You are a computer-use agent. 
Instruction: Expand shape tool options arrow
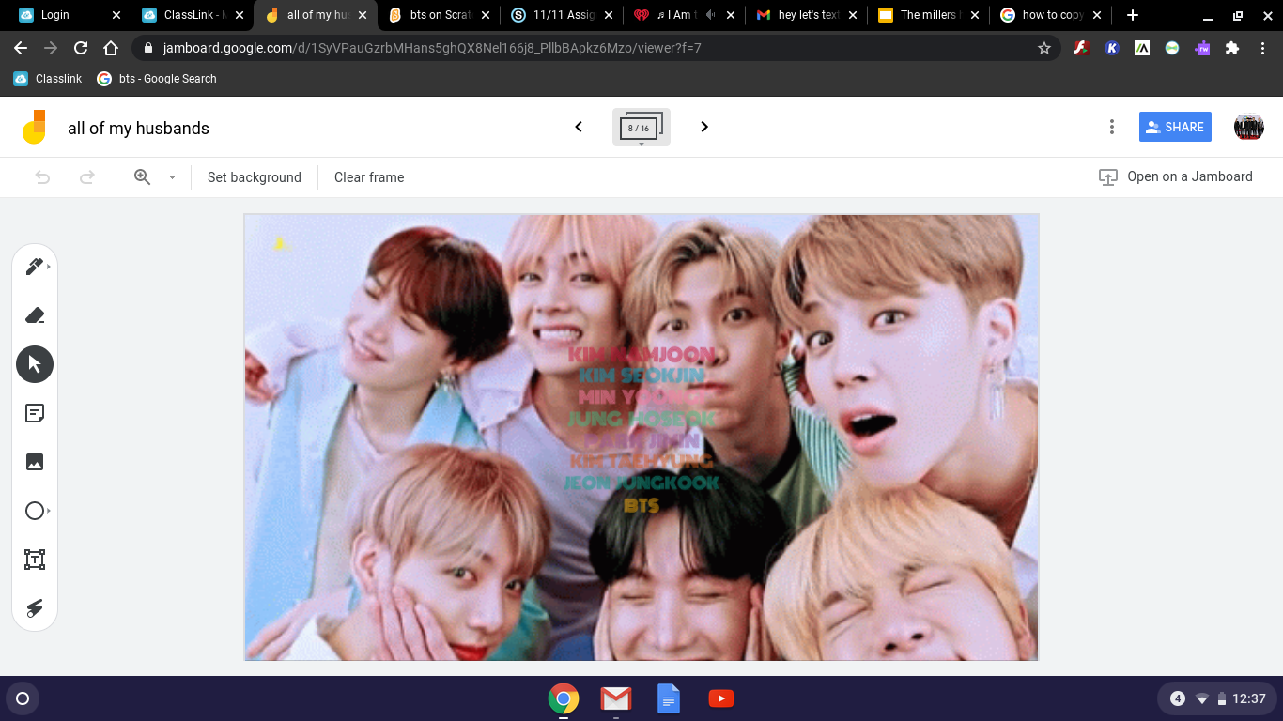tap(48, 511)
